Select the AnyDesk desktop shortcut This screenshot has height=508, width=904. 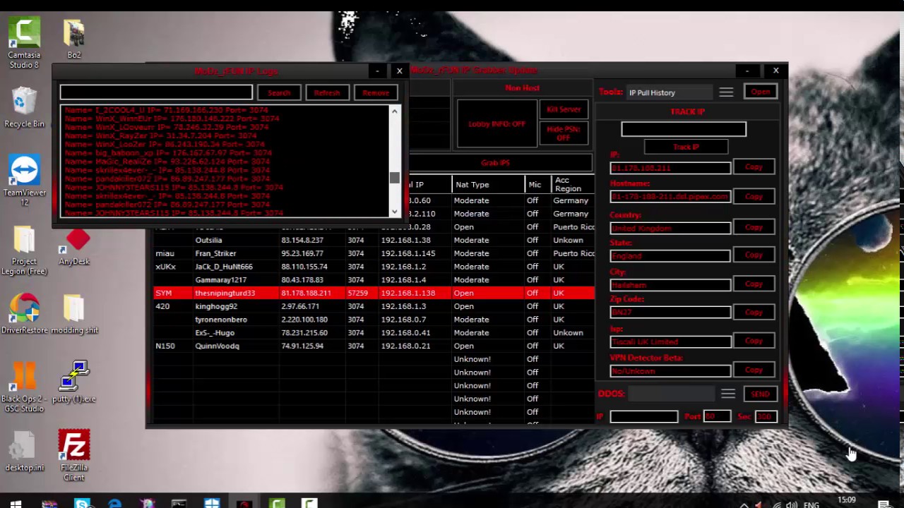pos(74,247)
